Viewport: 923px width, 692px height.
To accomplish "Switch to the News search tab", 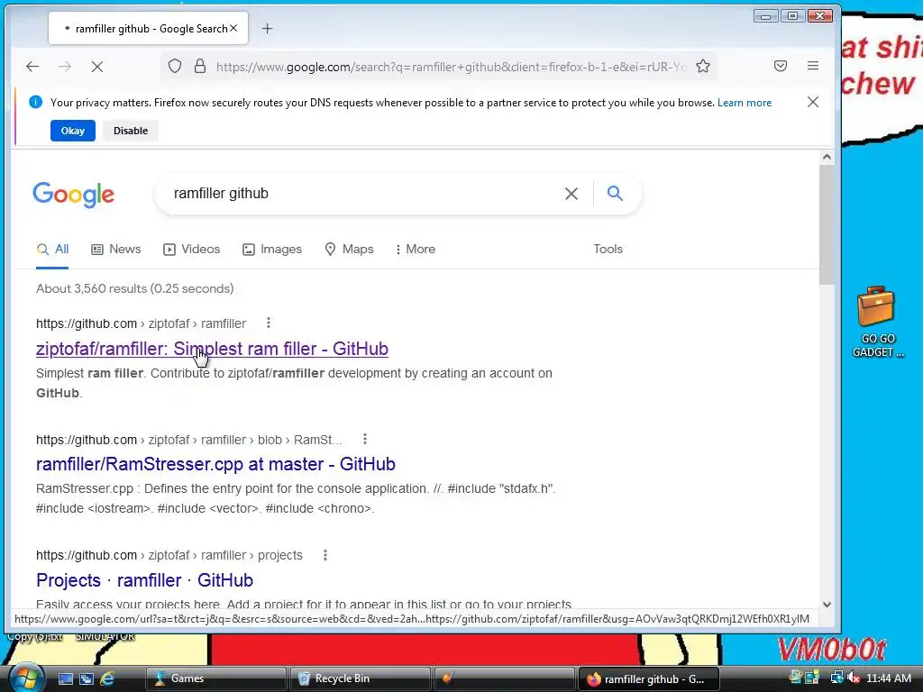I will [116, 249].
